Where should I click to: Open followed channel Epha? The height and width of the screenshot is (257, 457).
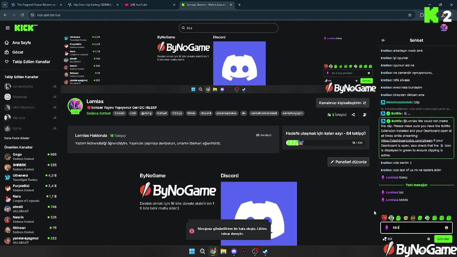pyautogui.click(x=30, y=128)
